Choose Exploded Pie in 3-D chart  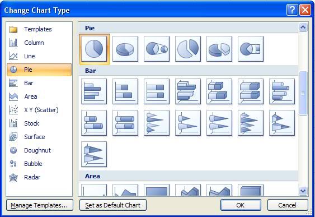pyautogui.click(x=219, y=49)
